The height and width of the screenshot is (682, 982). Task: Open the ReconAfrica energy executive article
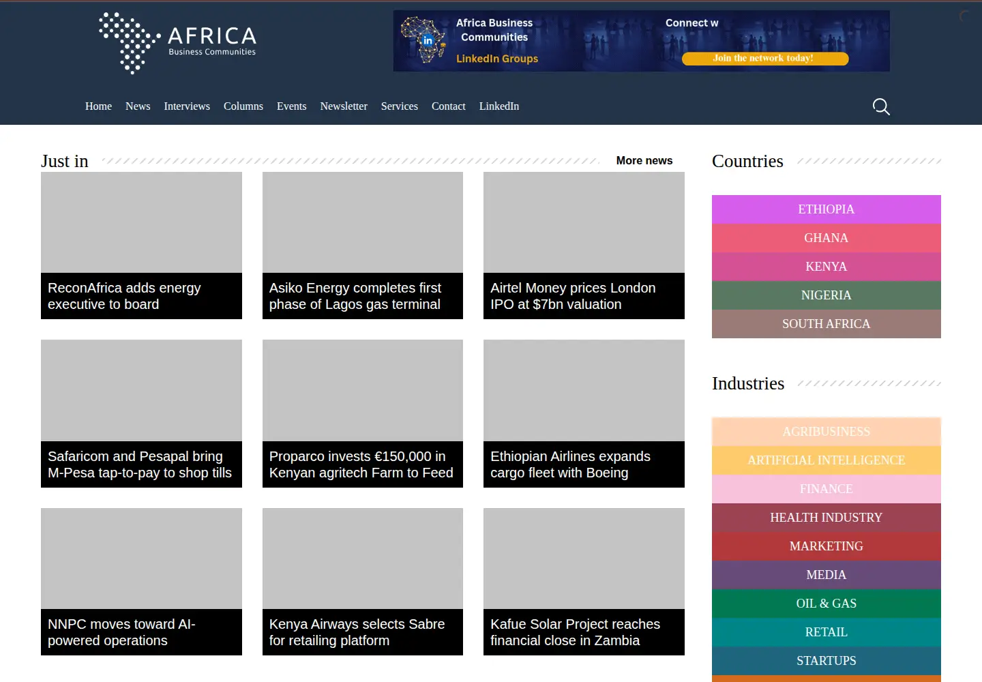pyautogui.click(x=141, y=296)
